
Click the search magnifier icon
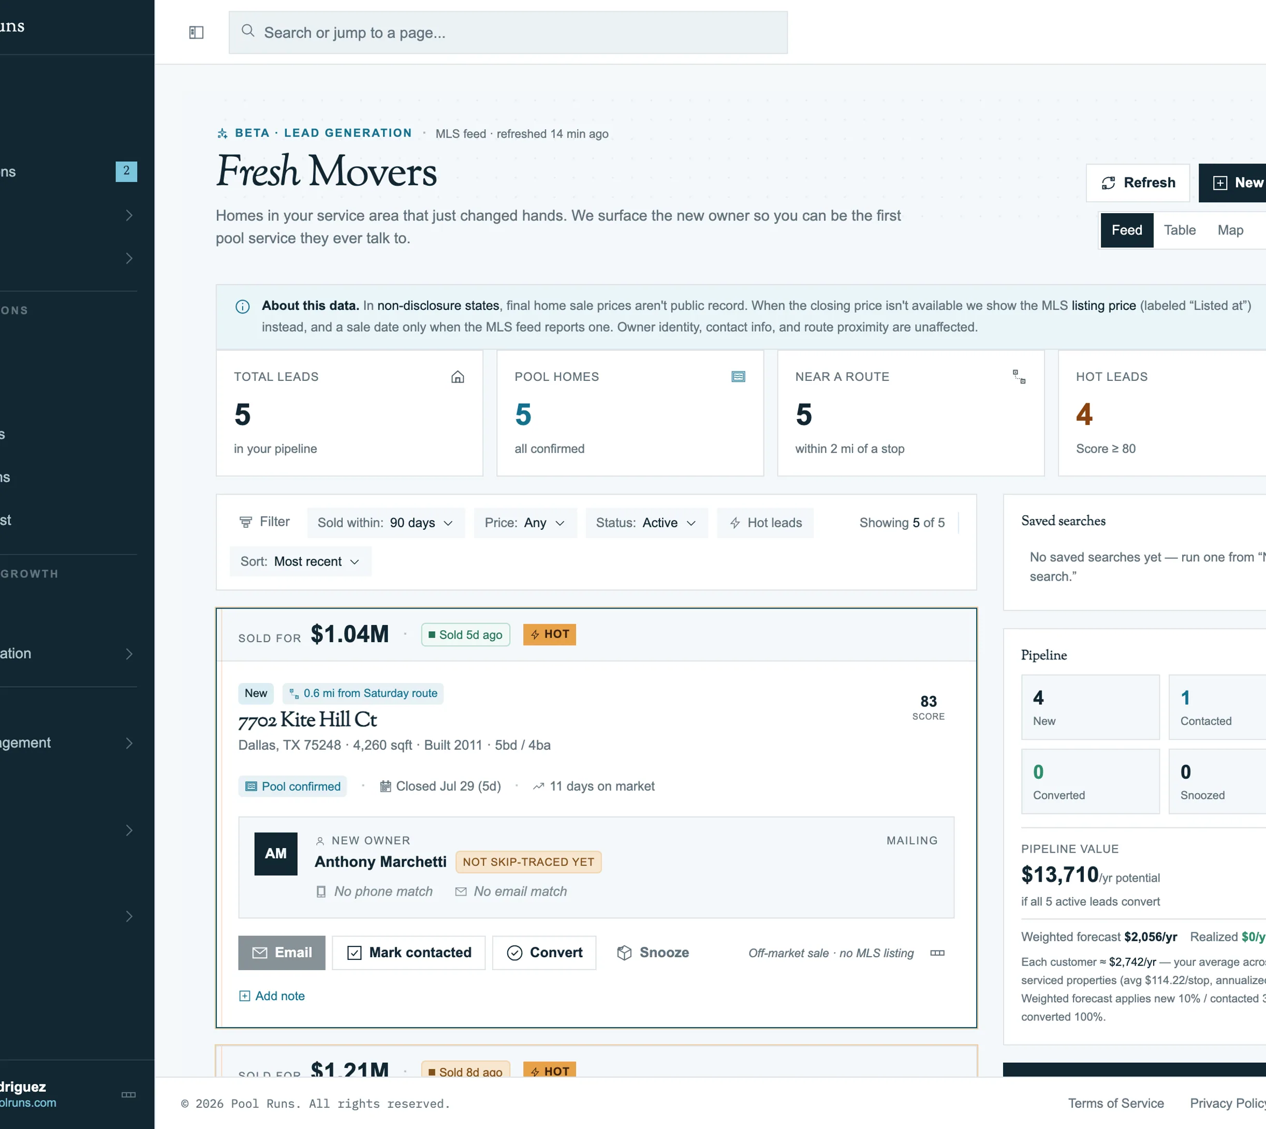pyautogui.click(x=247, y=31)
